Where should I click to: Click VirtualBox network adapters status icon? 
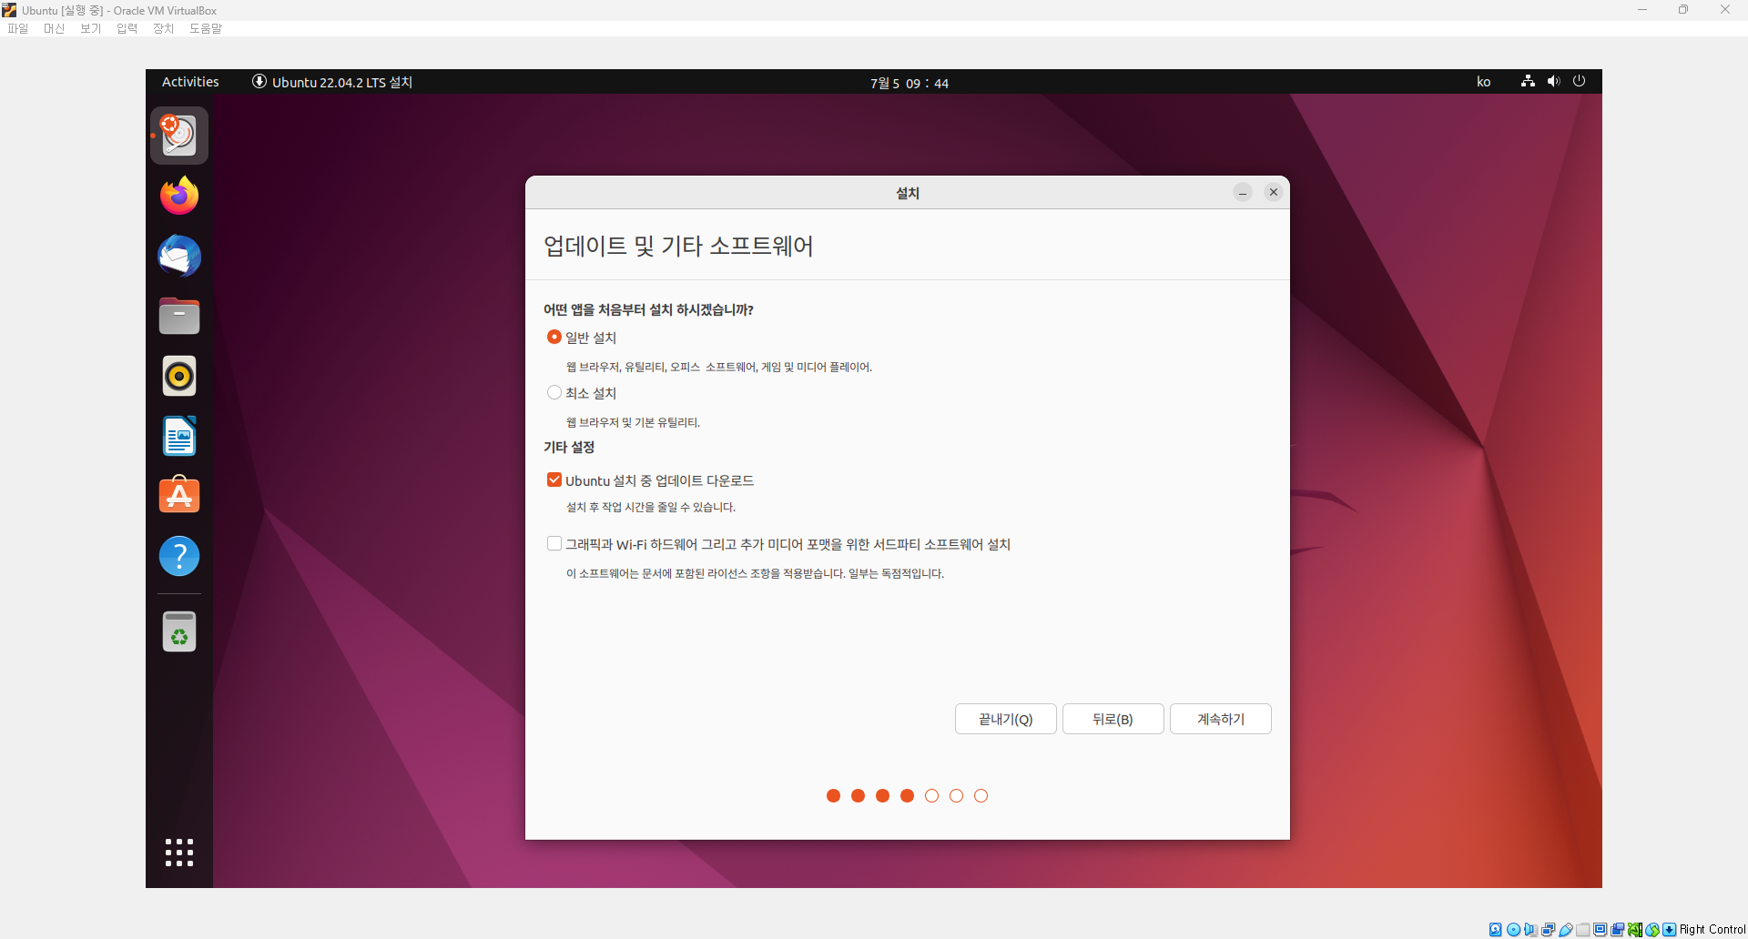click(1548, 929)
